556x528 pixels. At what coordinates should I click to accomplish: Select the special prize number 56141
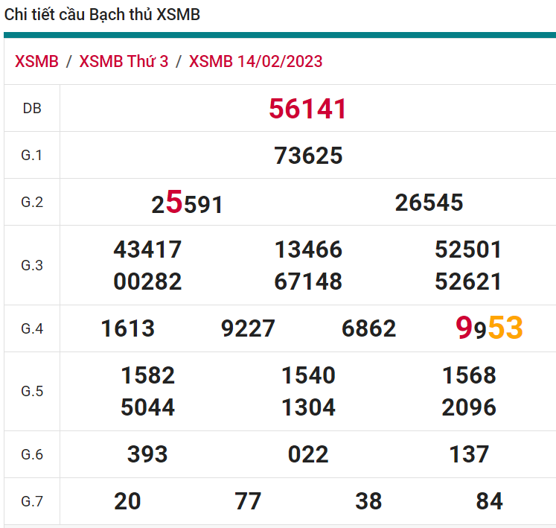point(307,109)
